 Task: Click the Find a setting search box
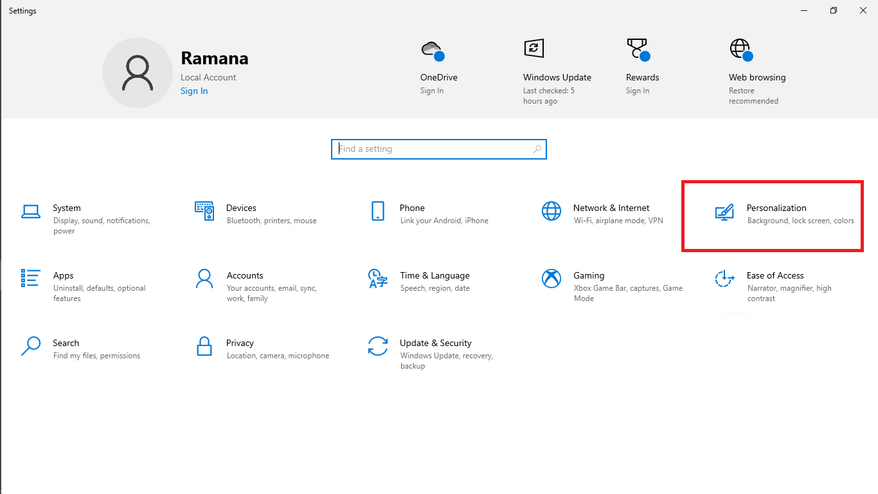point(438,149)
